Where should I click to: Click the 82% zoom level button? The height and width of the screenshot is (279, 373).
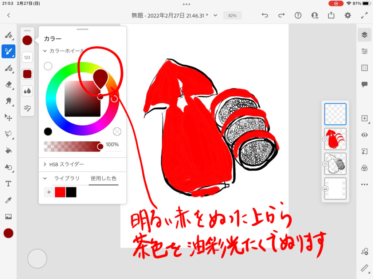[232, 16]
